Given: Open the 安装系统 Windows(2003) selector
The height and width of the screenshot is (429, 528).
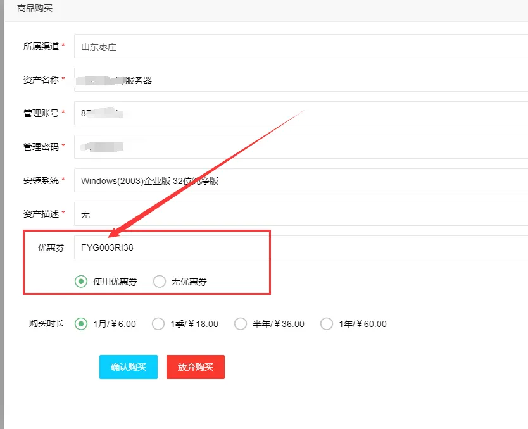Looking at the screenshot, I should 301,180.
